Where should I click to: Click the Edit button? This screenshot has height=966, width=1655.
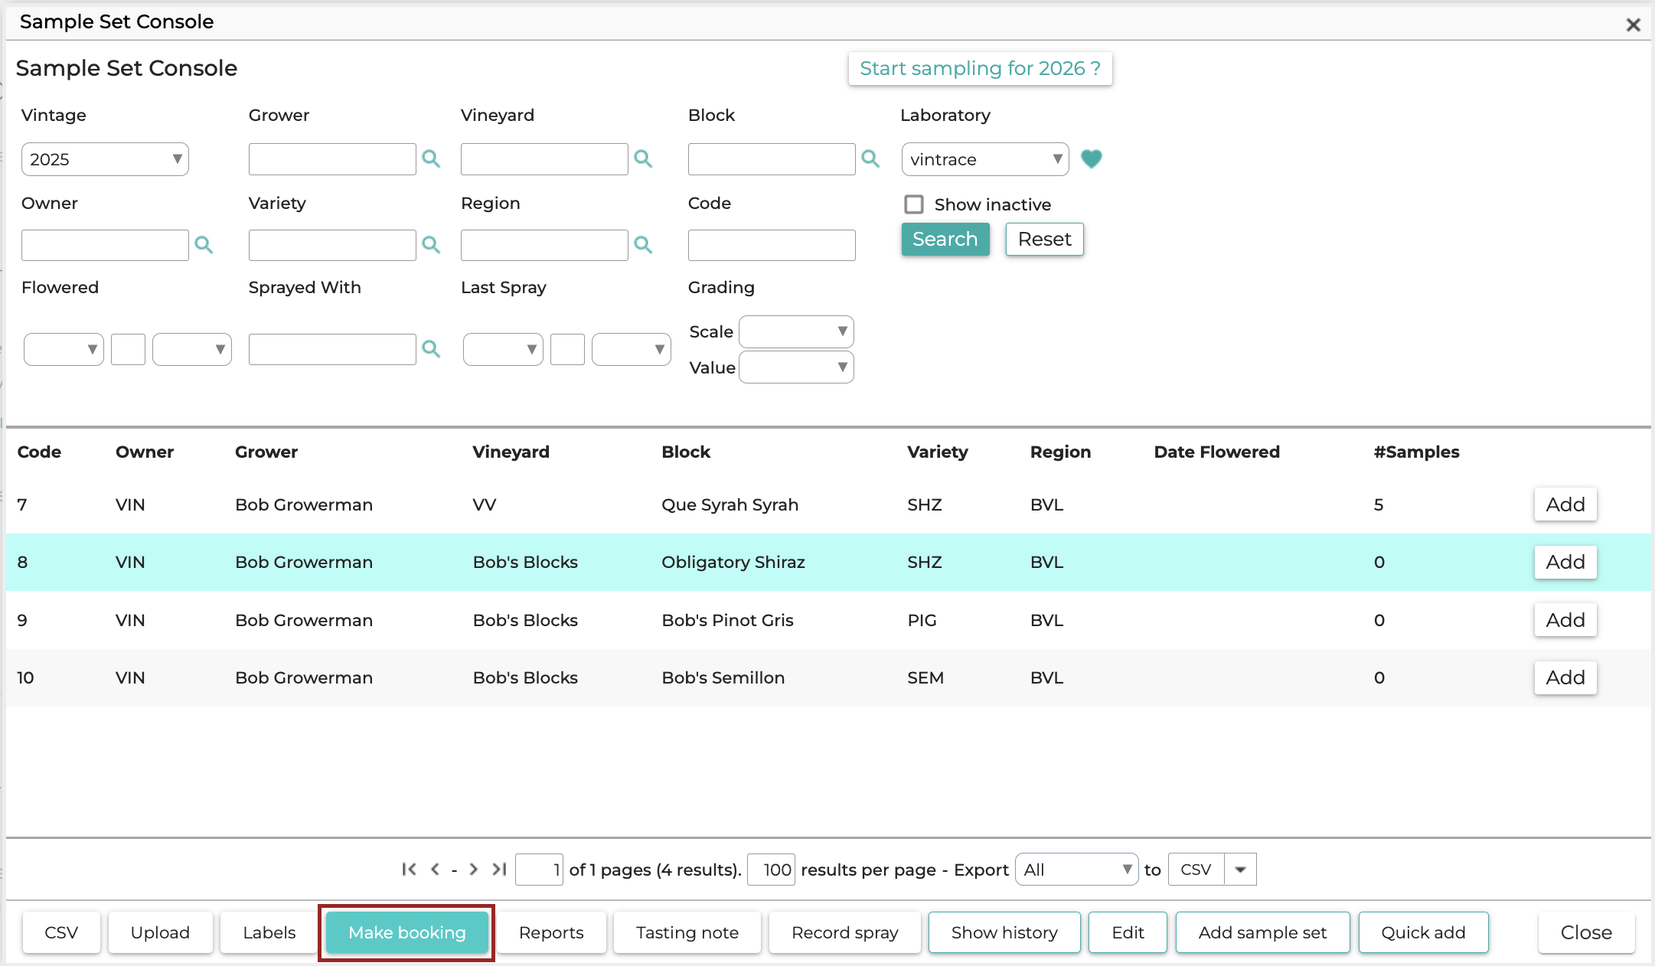coord(1128,932)
